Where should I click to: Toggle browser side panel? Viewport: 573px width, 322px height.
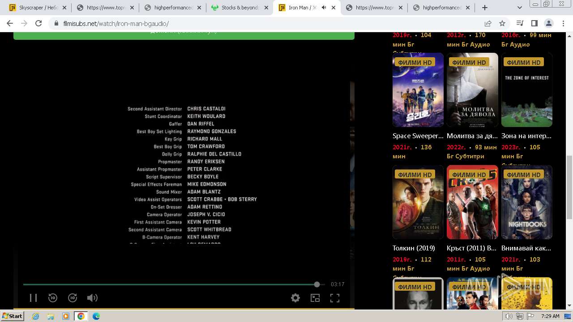(x=534, y=23)
